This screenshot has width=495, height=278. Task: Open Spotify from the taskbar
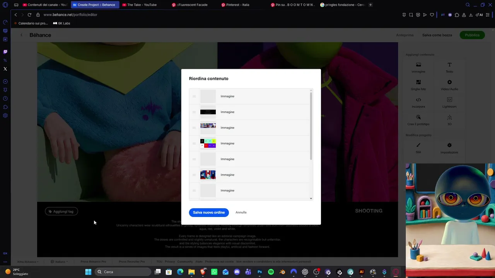271,272
